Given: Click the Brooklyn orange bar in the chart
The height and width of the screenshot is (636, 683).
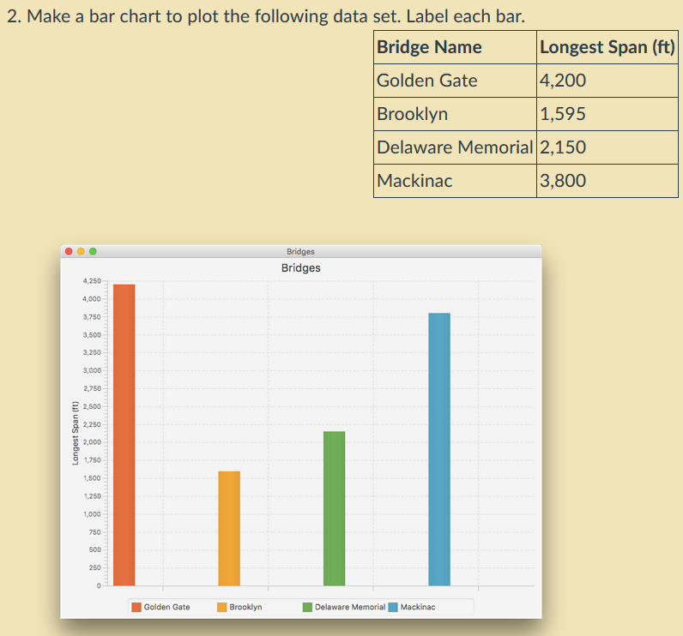Looking at the screenshot, I should [229, 529].
